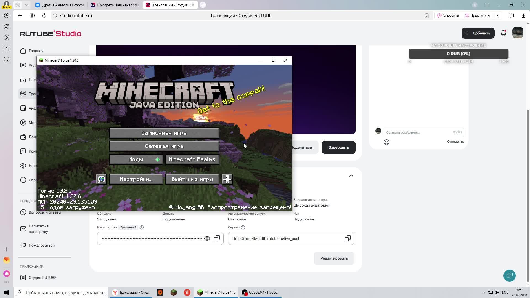Toggle system volume tray icon
Viewport: 530px width, 298px height.
(x=497, y=292)
